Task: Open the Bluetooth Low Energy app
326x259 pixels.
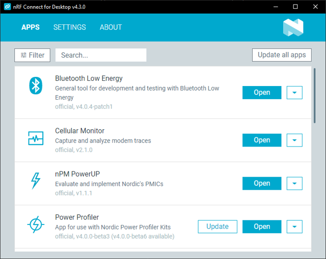Action: [x=262, y=93]
